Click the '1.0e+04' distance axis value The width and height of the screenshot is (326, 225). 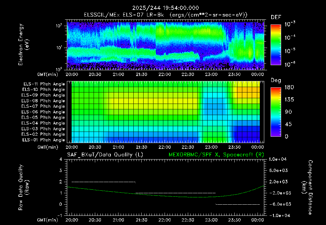(x=278, y=159)
